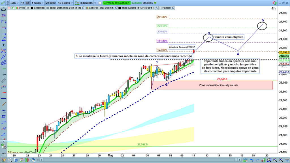Toggle Multi Avisos indicator visibility
The height and width of the screenshot is (163, 290).
coord(120,8)
